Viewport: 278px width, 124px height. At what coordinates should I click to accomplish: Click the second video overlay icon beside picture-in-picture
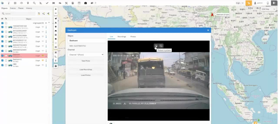(161, 46)
